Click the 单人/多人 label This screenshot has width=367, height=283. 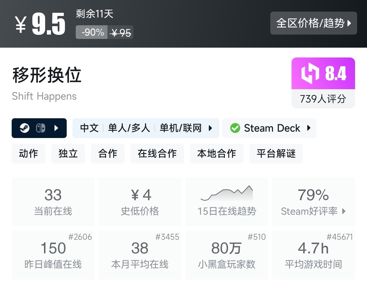[129, 128]
